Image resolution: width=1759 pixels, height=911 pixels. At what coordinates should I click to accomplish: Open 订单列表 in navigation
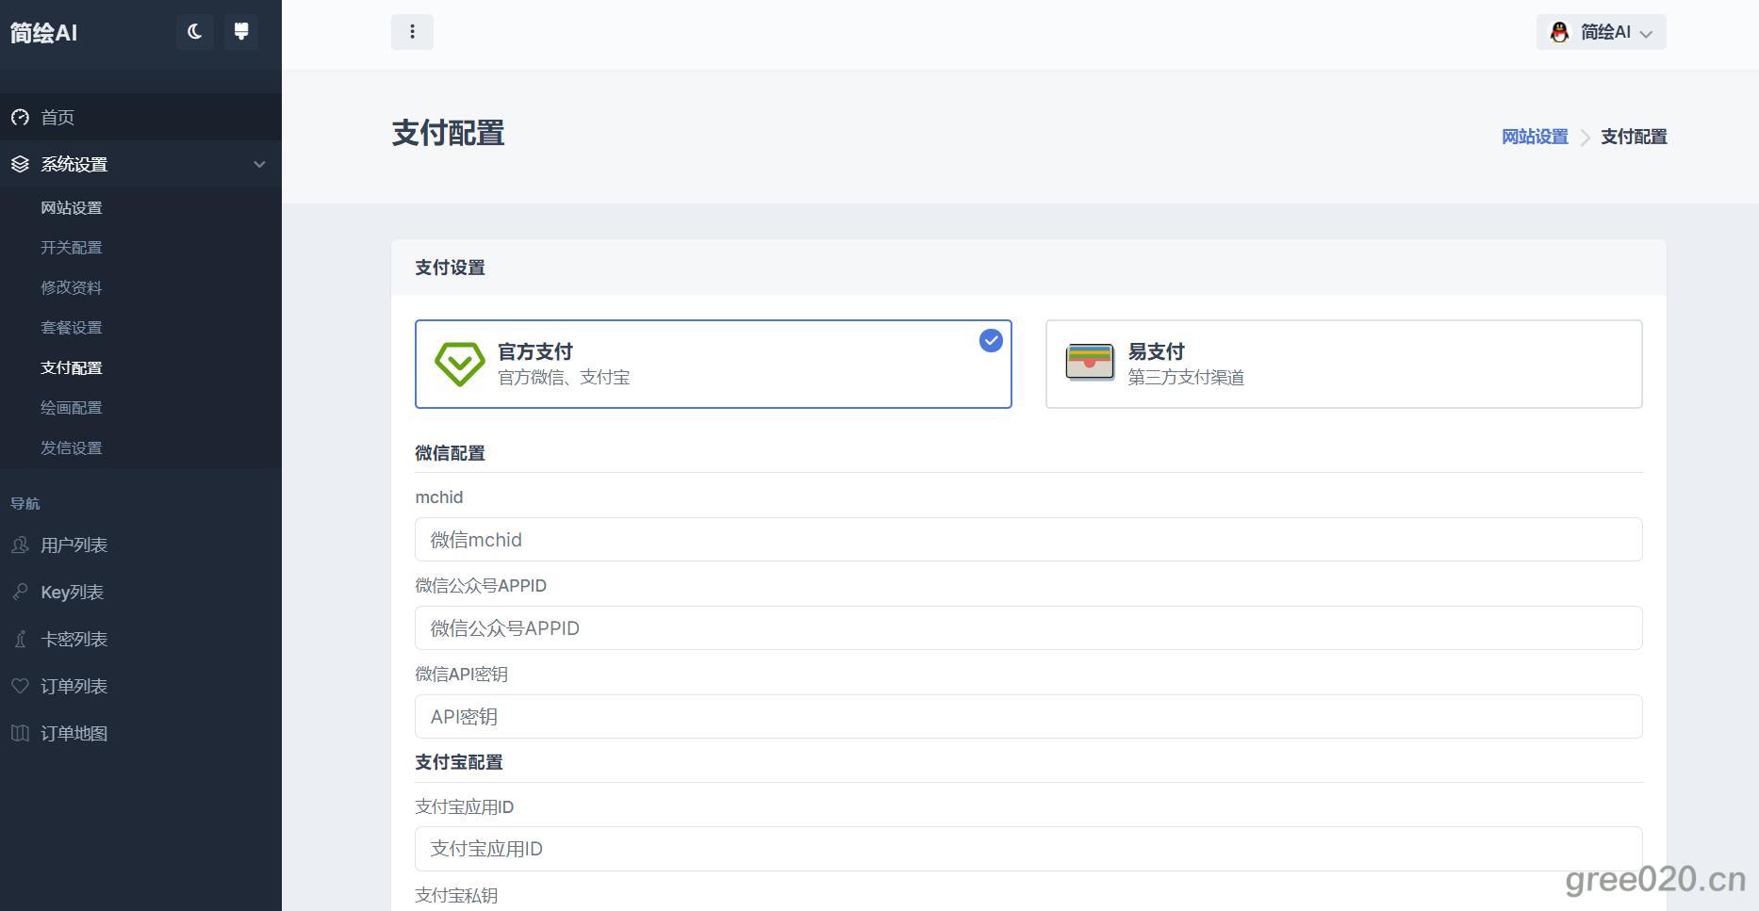point(74,686)
